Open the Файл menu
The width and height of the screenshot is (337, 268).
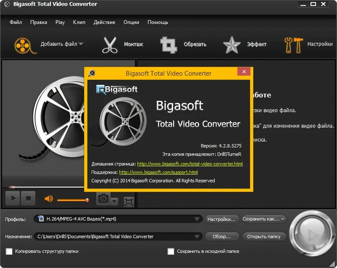click(x=16, y=22)
